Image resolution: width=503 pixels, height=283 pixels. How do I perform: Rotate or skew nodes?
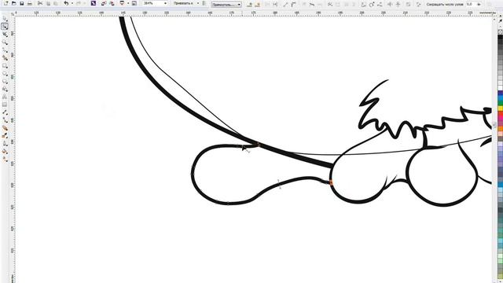click(x=372, y=5)
